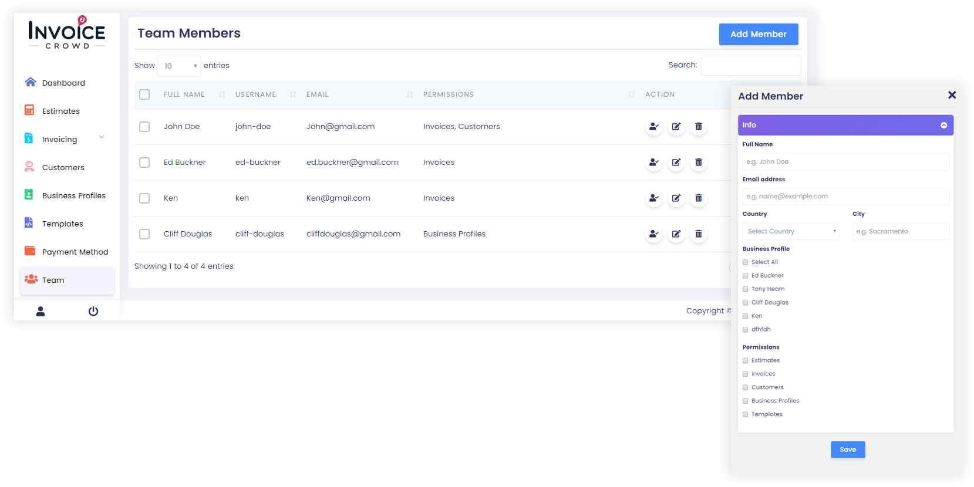
Task: Close the Add Member panel
Action: point(952,95)
